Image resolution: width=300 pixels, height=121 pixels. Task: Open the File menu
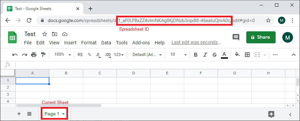click(28, 43)
